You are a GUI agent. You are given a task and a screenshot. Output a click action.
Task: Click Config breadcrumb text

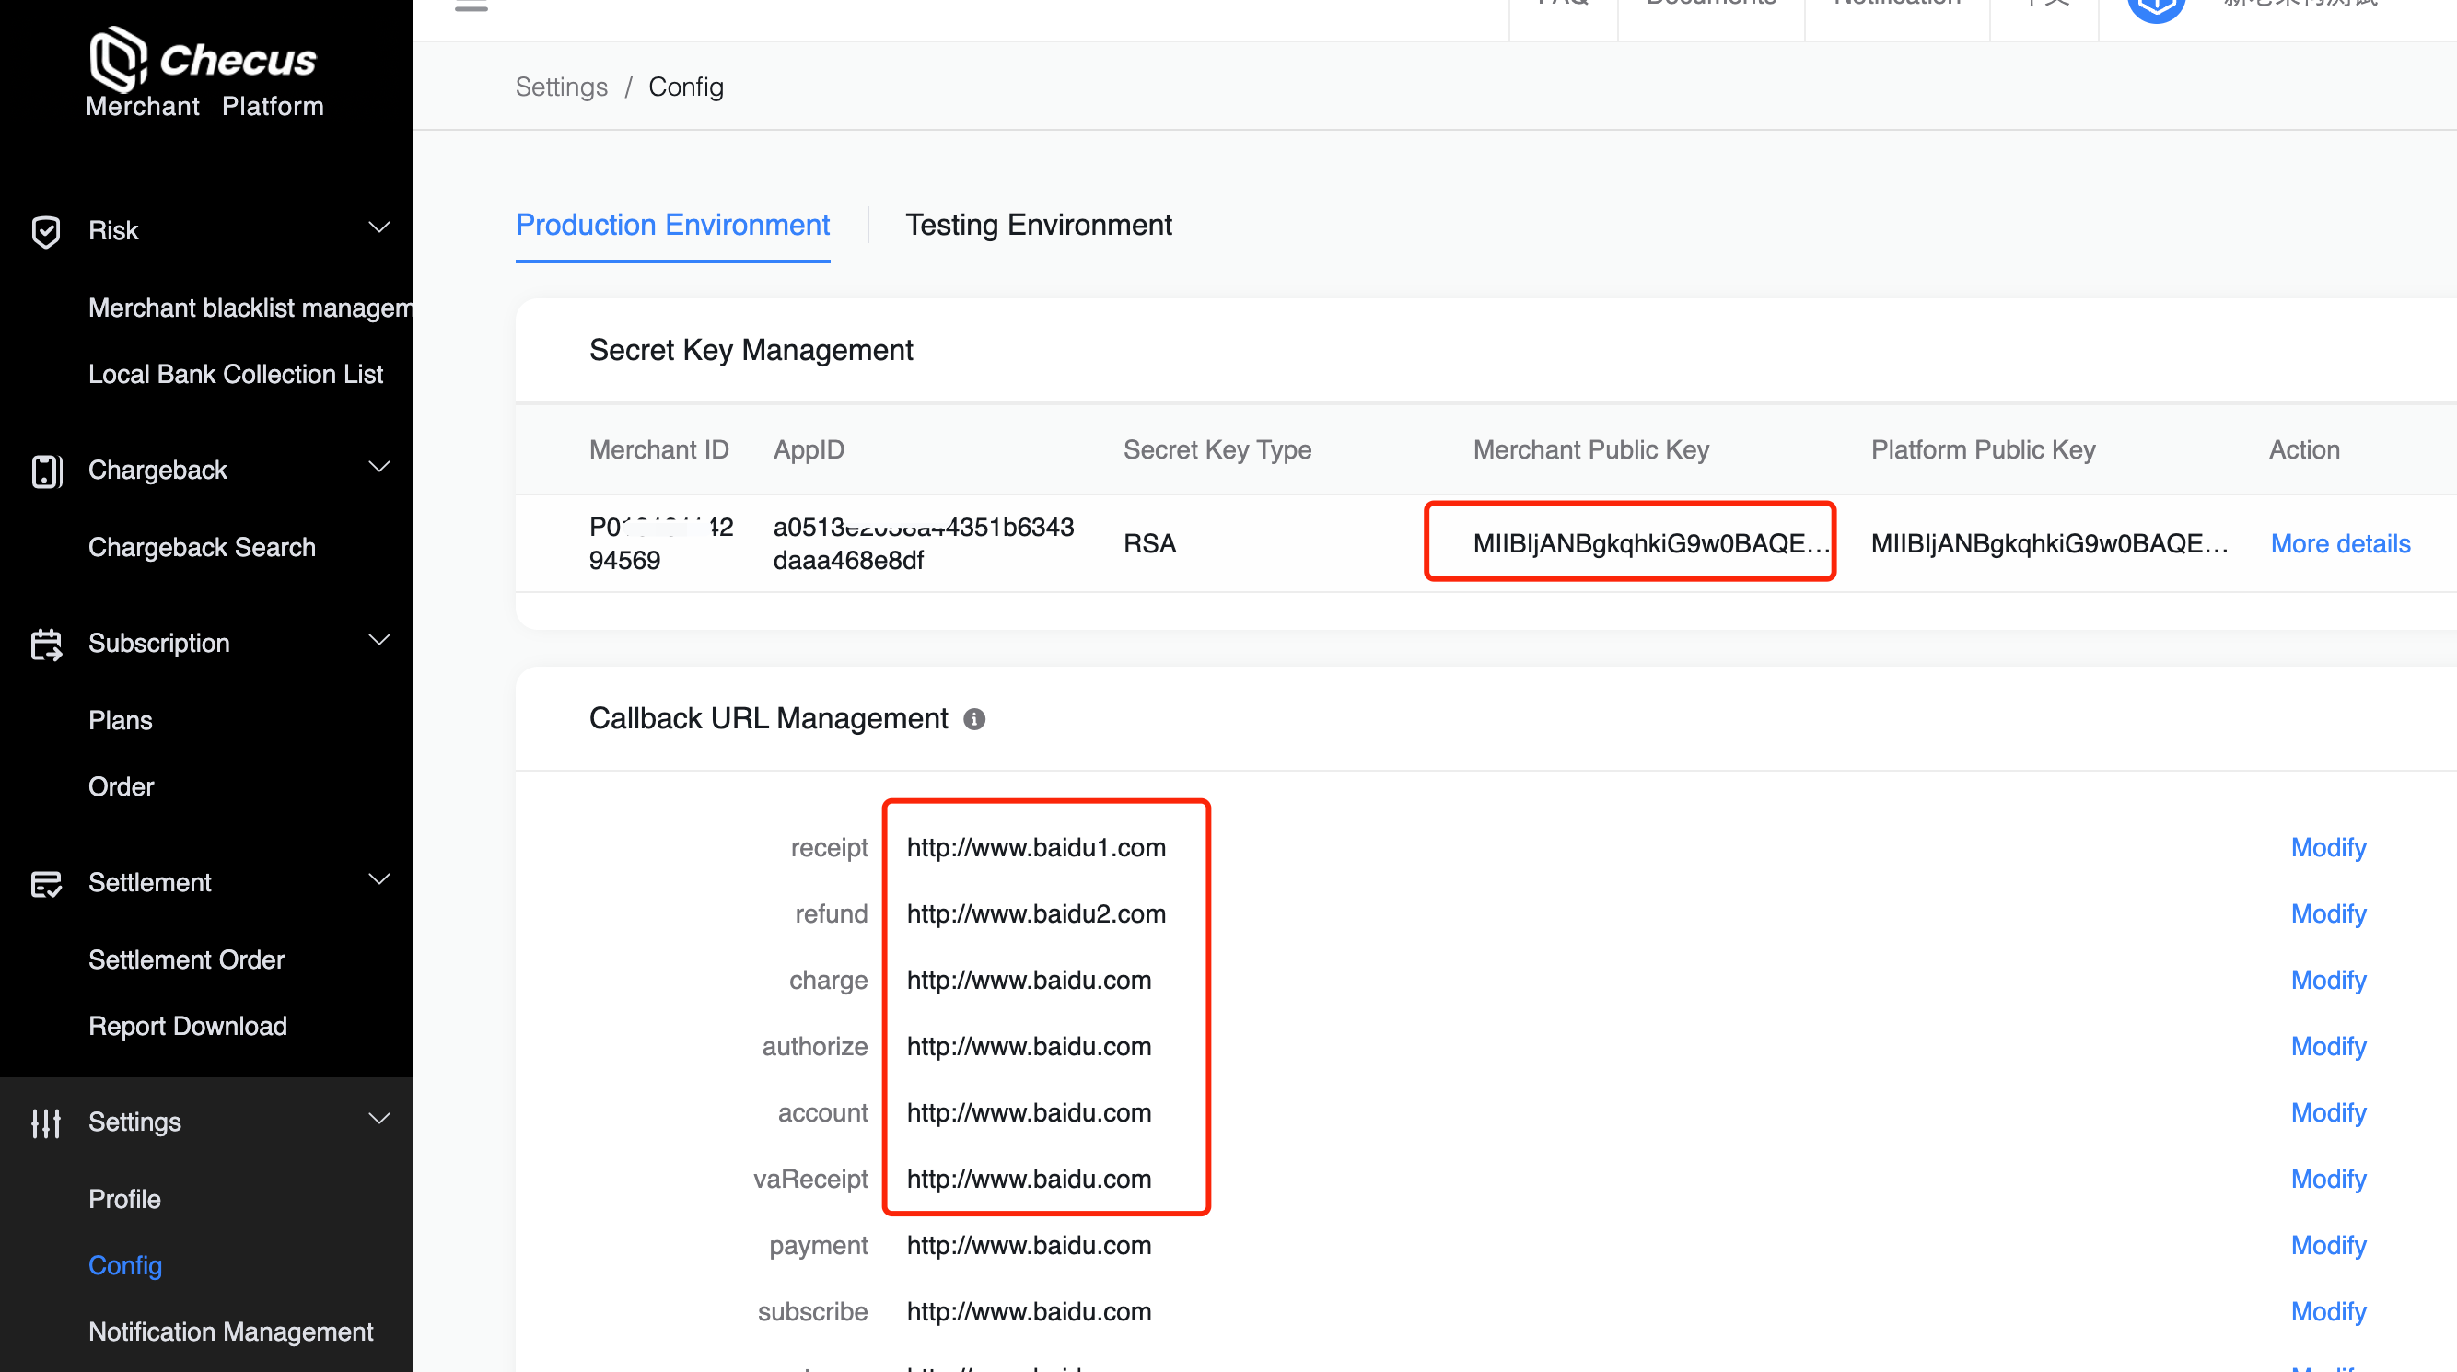686,87
